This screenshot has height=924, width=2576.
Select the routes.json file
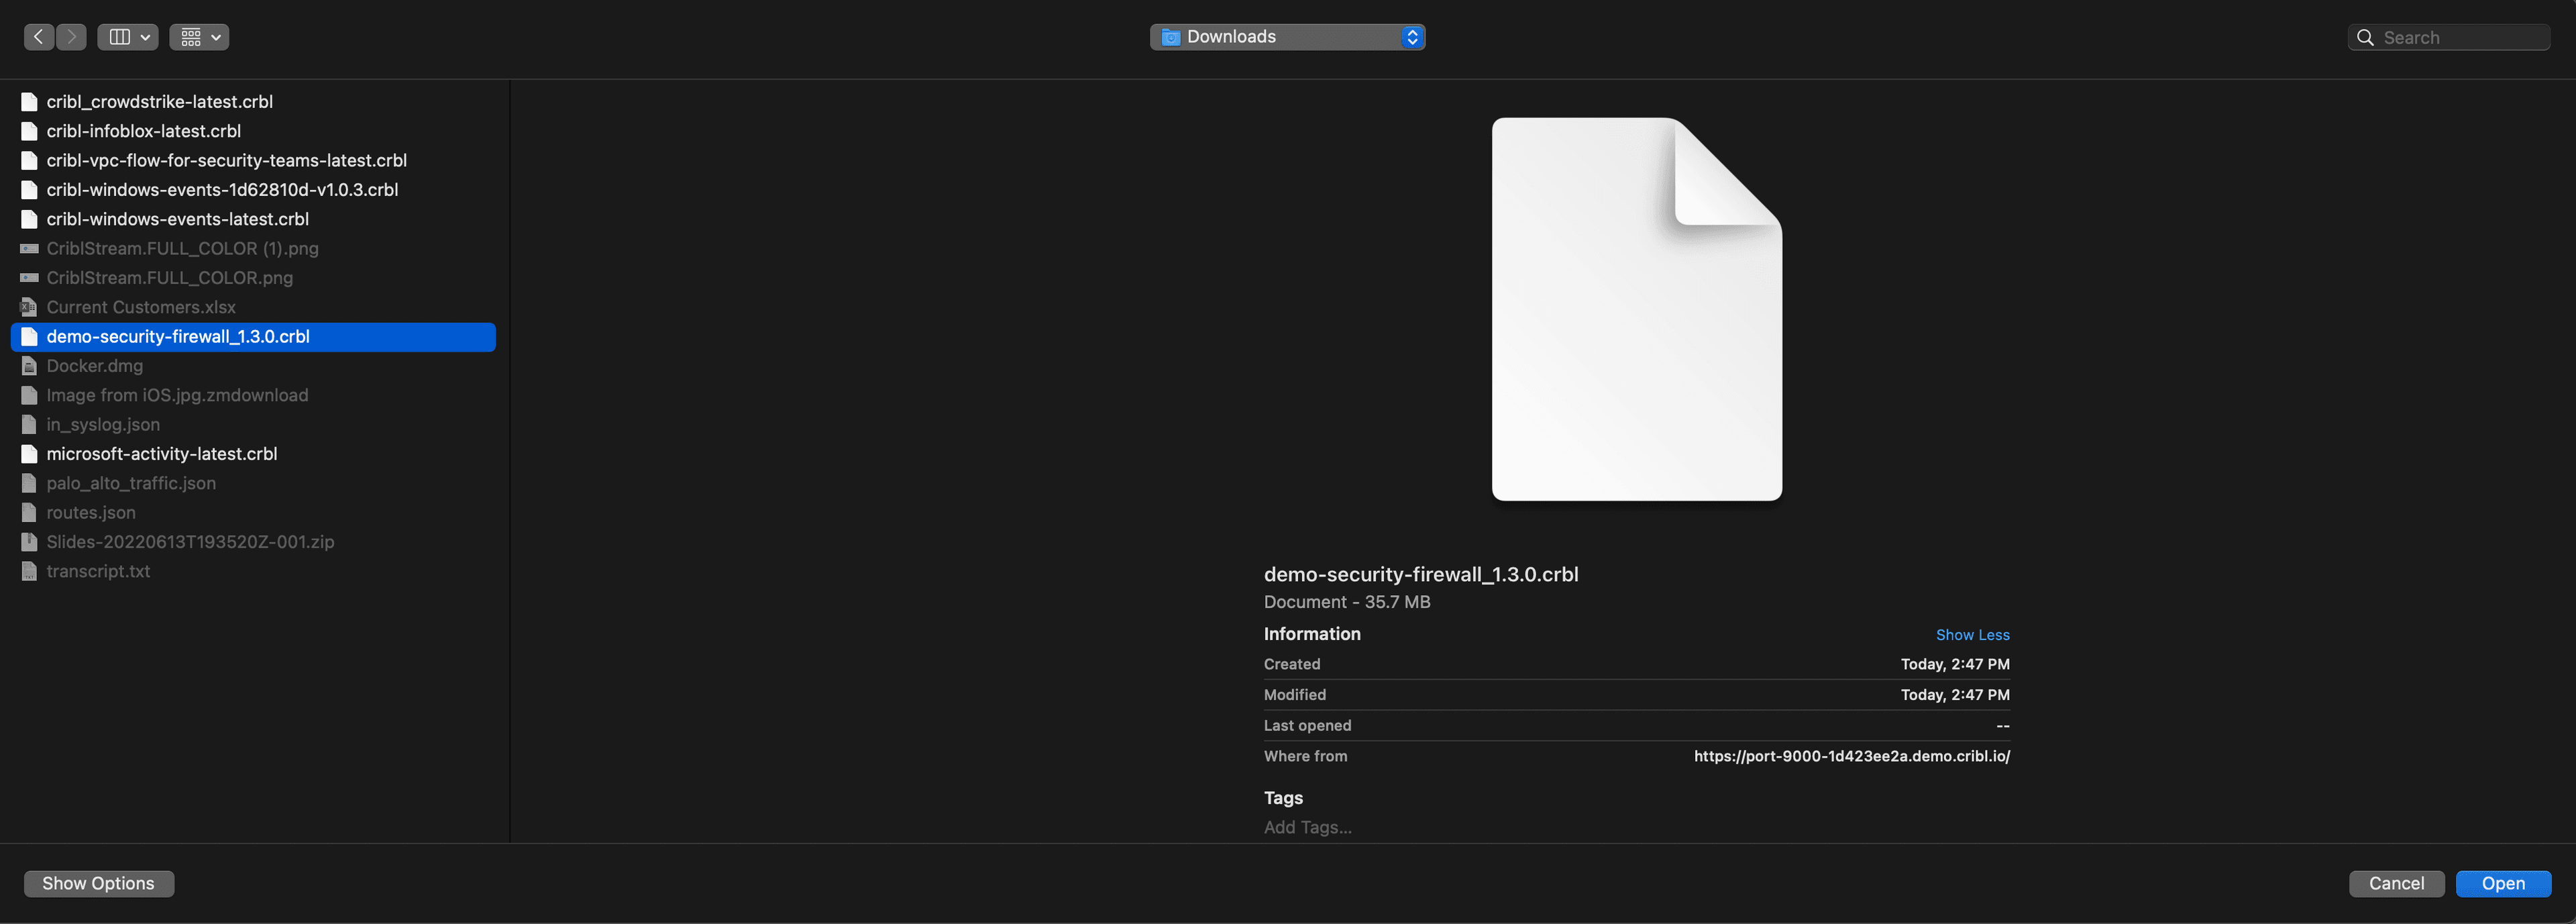coord(91,512)
